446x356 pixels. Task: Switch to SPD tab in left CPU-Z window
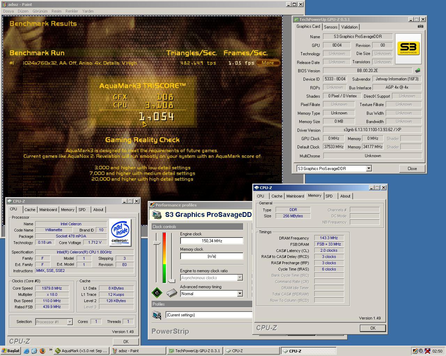click(x=82, y=210)
